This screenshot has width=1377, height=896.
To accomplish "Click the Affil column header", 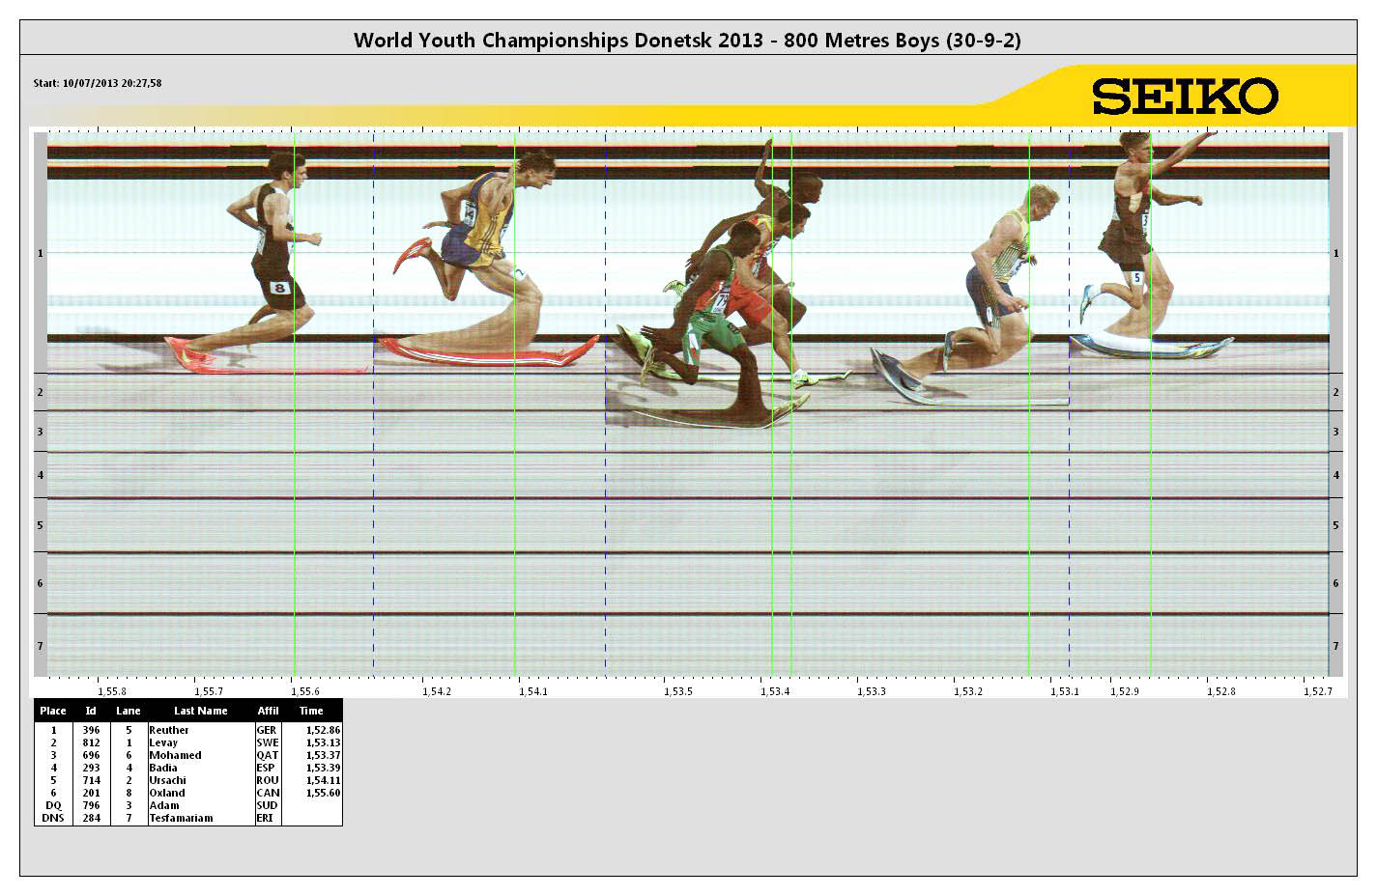I will [x=268, y=711].
